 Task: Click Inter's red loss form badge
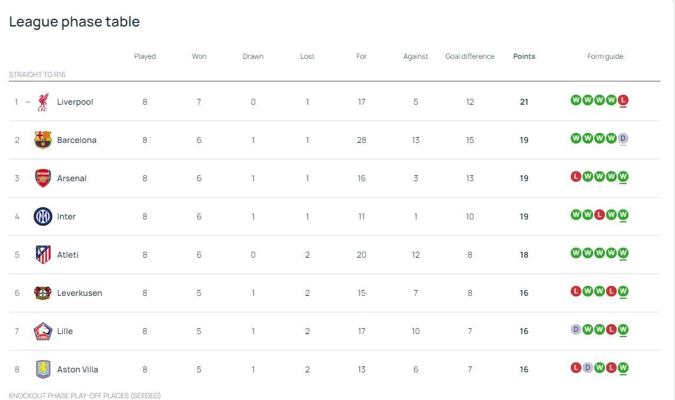pos(600,215)
